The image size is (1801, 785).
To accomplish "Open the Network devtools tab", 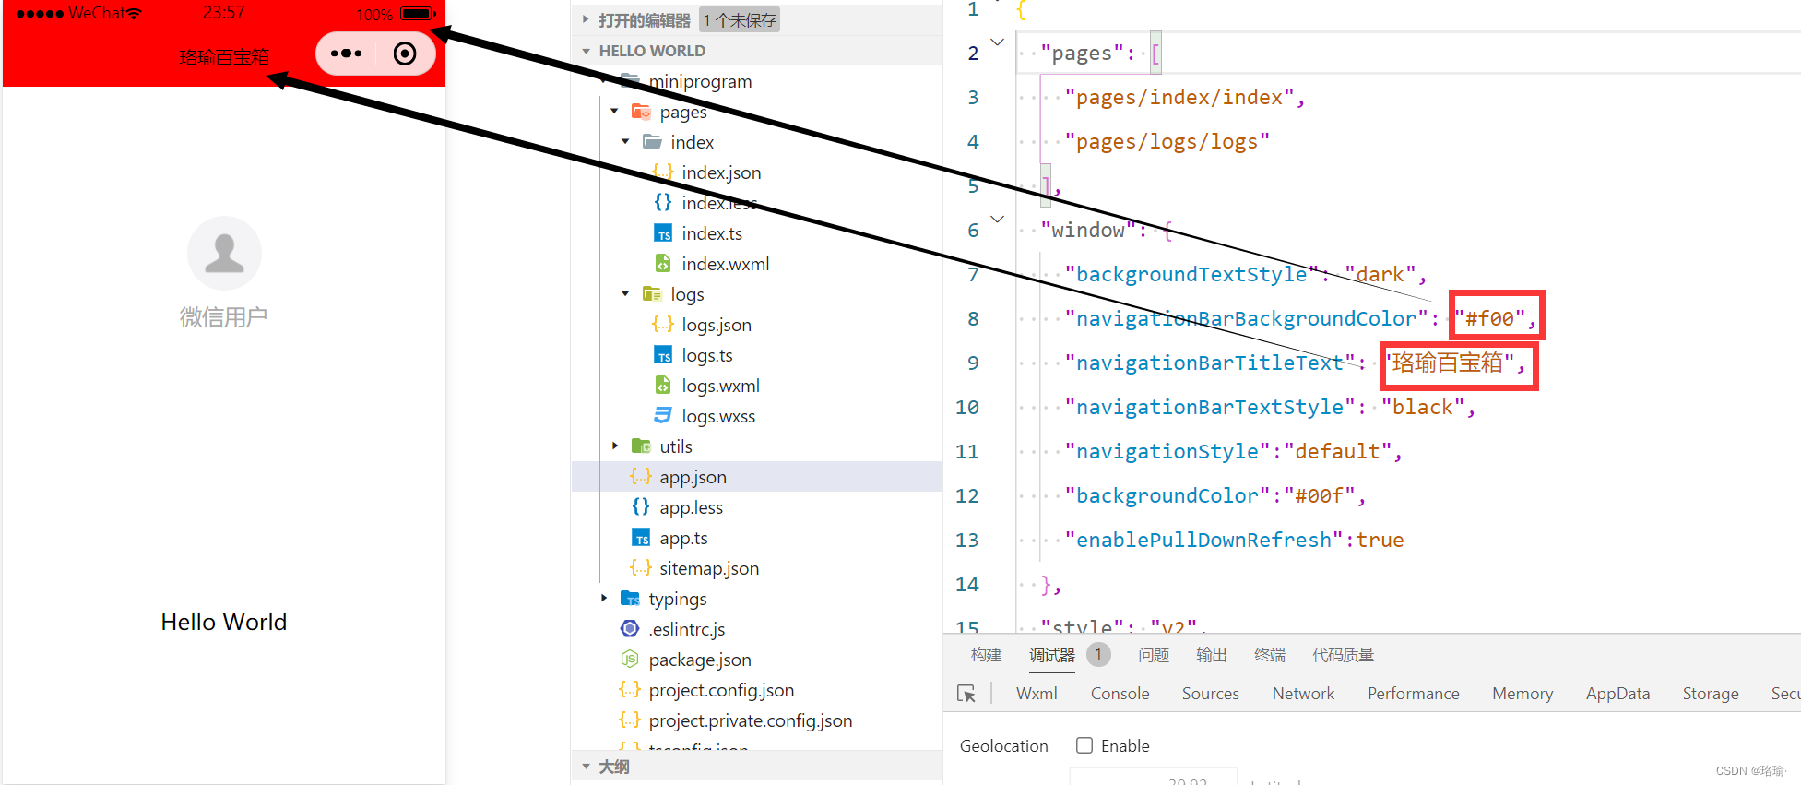I will (x=1303, y=694).
